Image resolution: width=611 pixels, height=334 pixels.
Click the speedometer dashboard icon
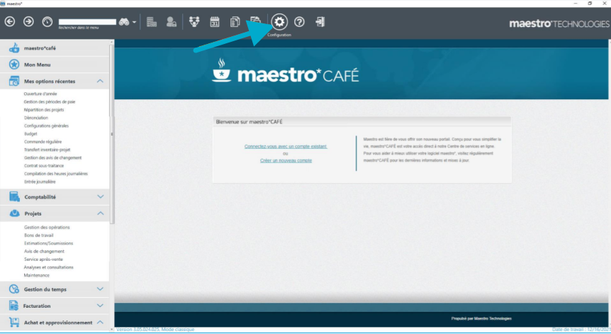click(x=47, y=21)
